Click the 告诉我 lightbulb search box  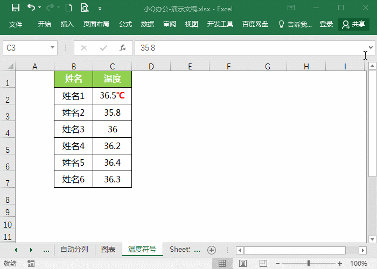click(295, 24)
